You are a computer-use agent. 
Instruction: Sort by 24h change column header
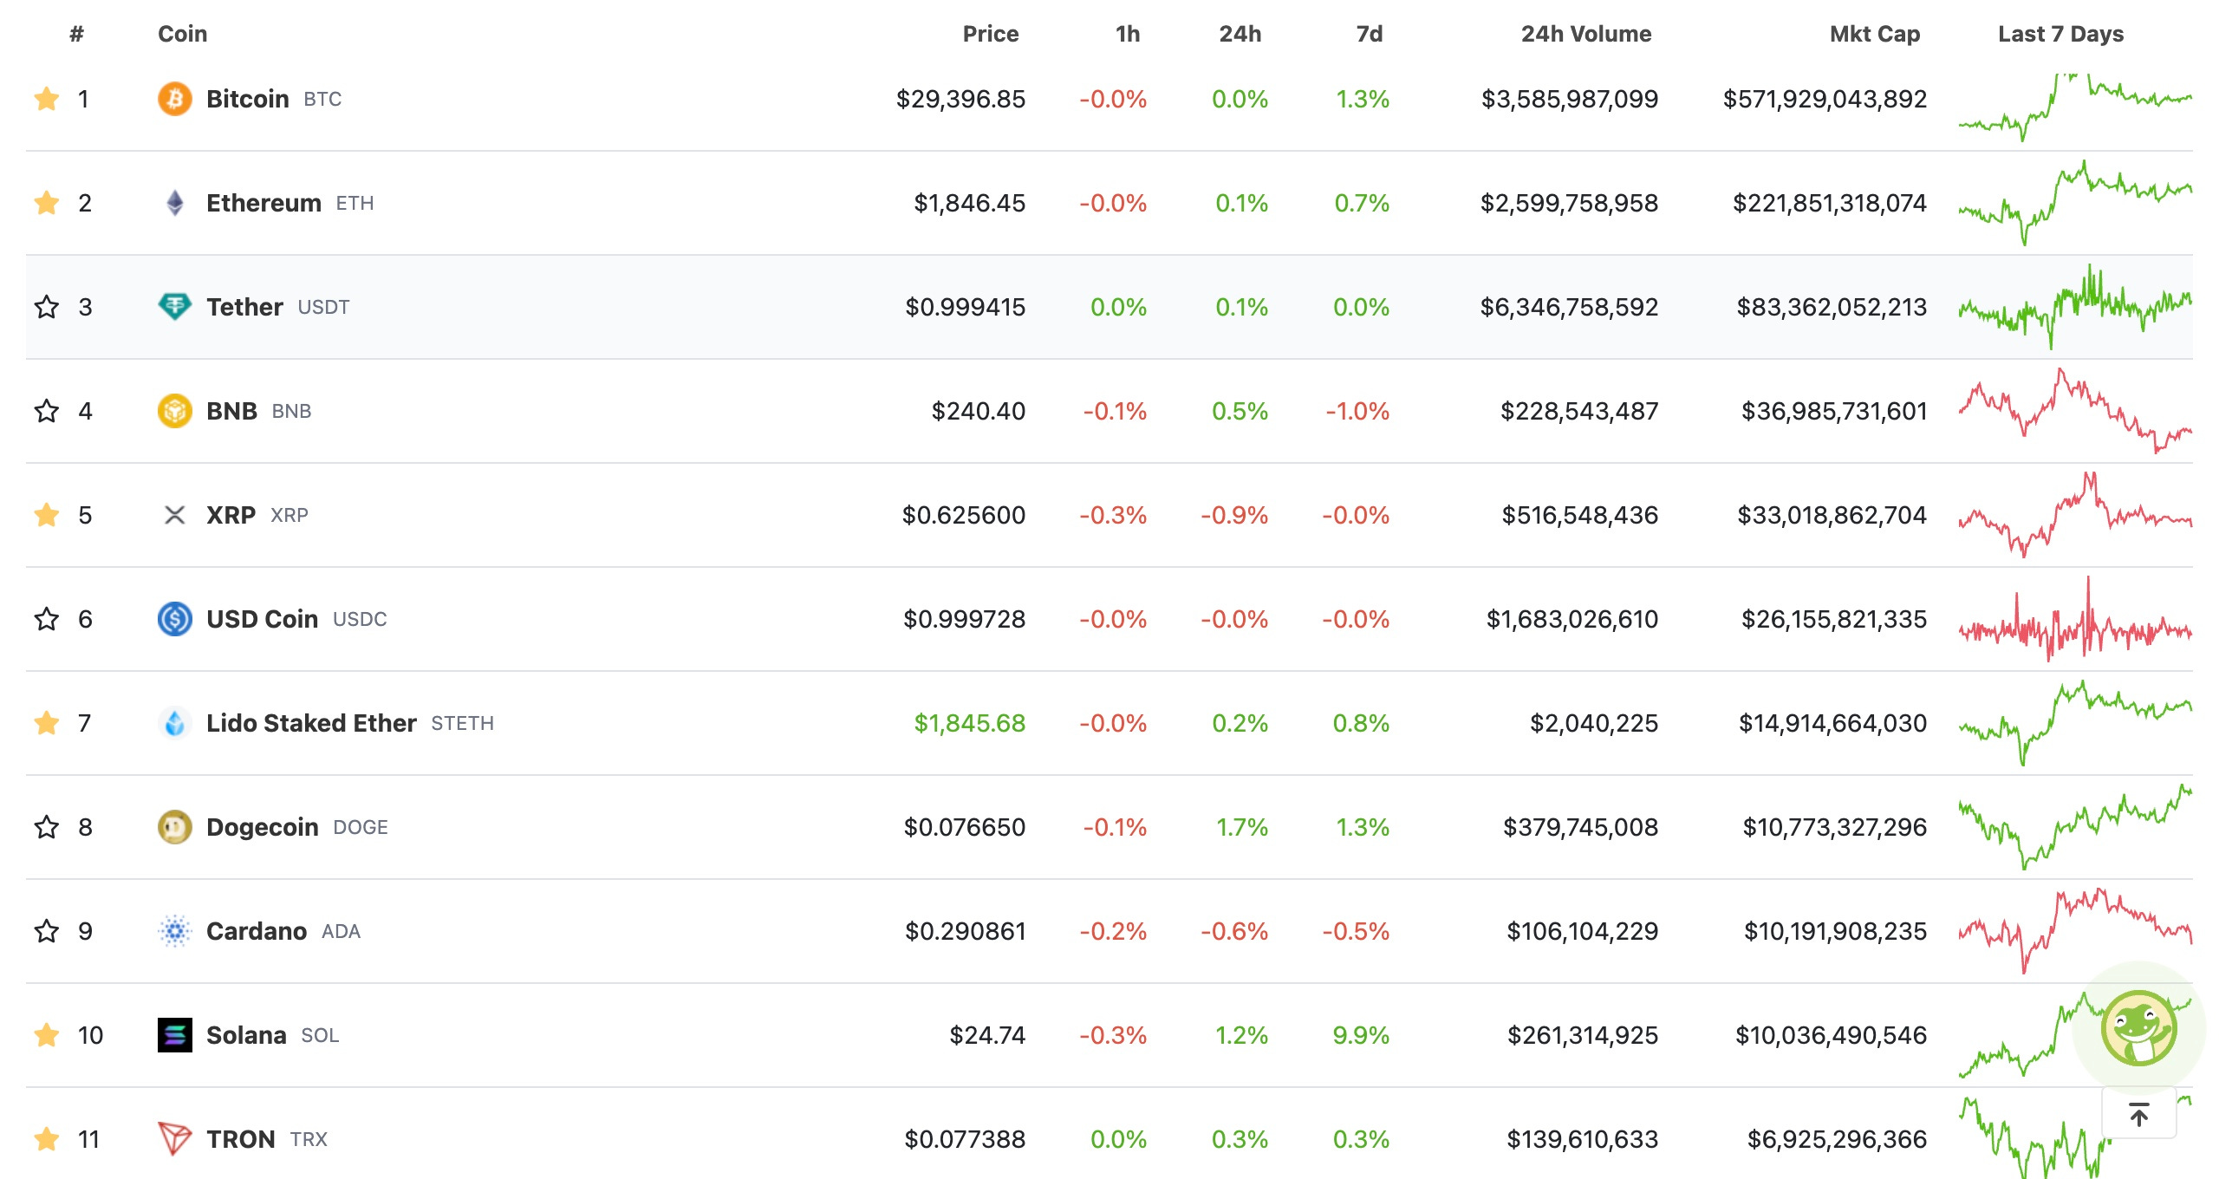pyautogui.click(x=1240, y=34)
